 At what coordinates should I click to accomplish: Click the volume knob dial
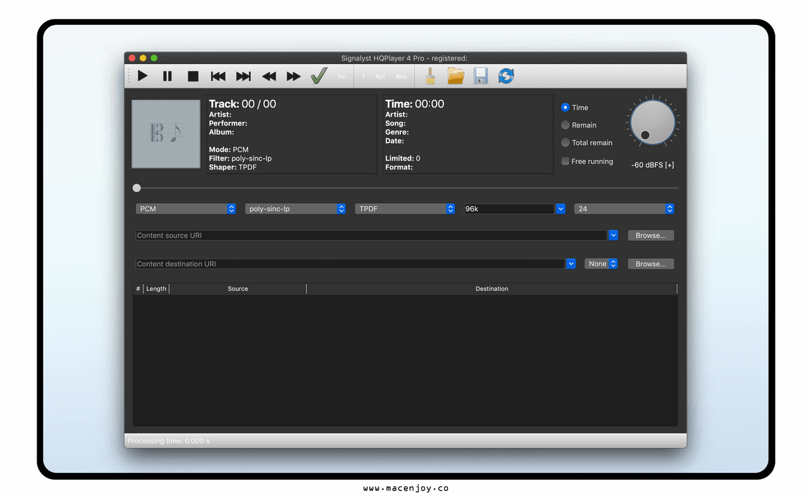pos(652,121)
